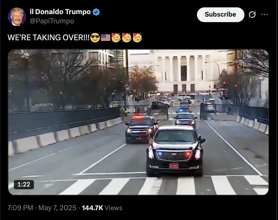The image size is (278, 220).
Task: Click the May 7, 2025 date
Action: pos(57,208)
